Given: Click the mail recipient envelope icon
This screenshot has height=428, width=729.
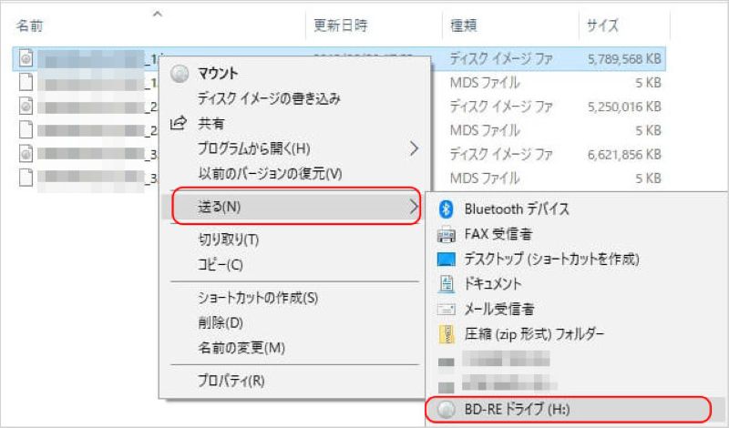Looking at the screenshot, I should (x=447, y=309).
